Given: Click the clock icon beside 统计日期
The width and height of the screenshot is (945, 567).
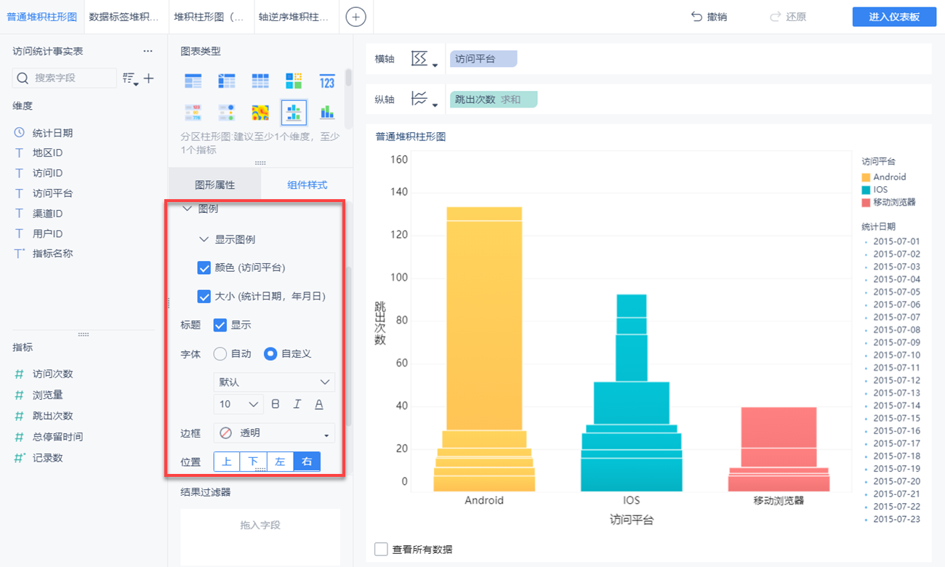Looking at the screenshot, I should 20,133.
